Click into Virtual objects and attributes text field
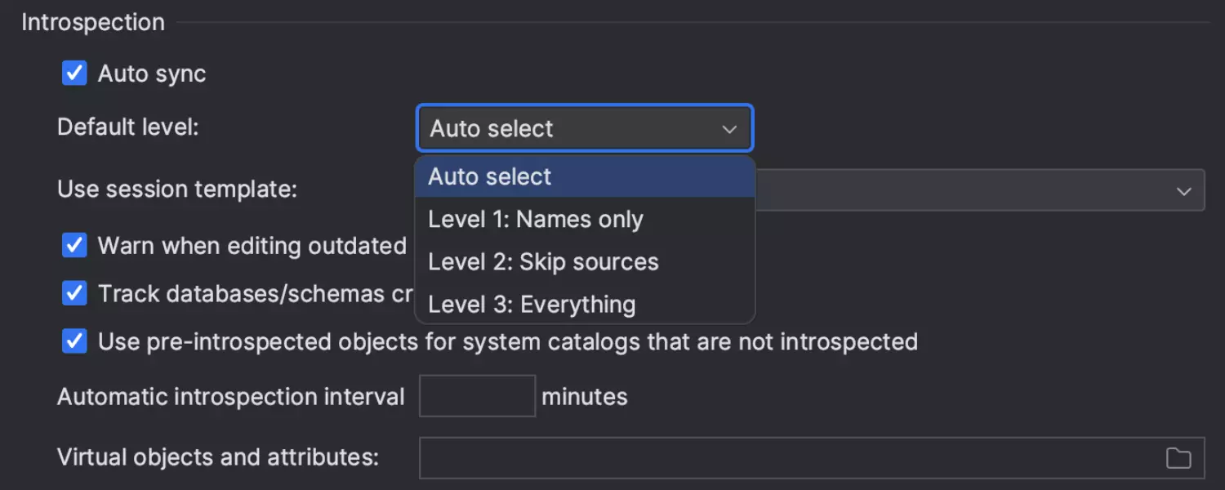 (784, 458)
